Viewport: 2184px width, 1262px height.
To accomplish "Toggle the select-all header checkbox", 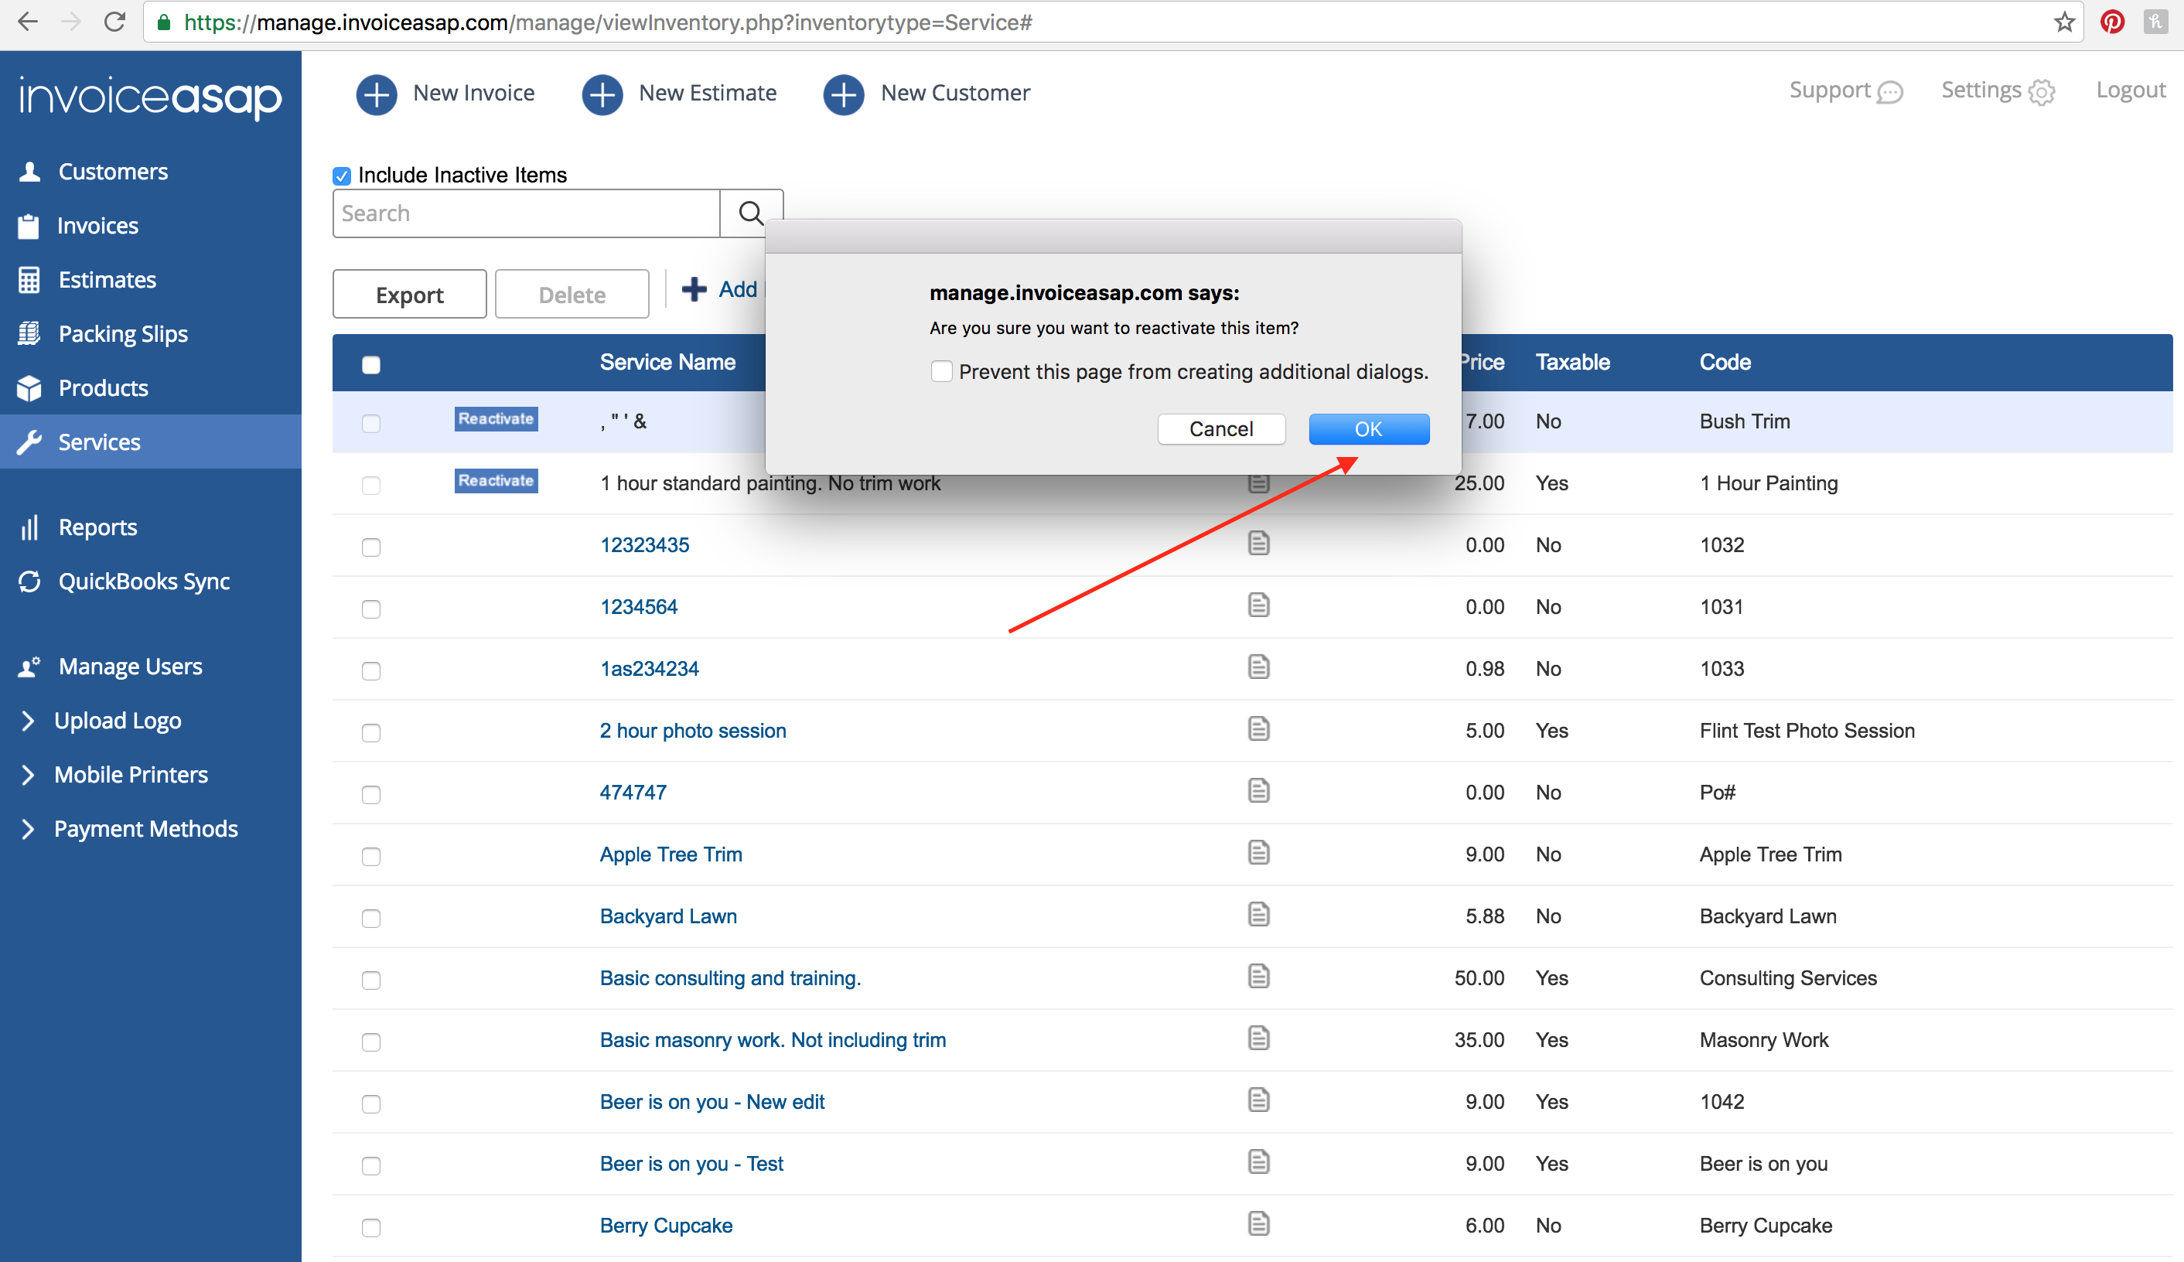I will tap(371, 365).
